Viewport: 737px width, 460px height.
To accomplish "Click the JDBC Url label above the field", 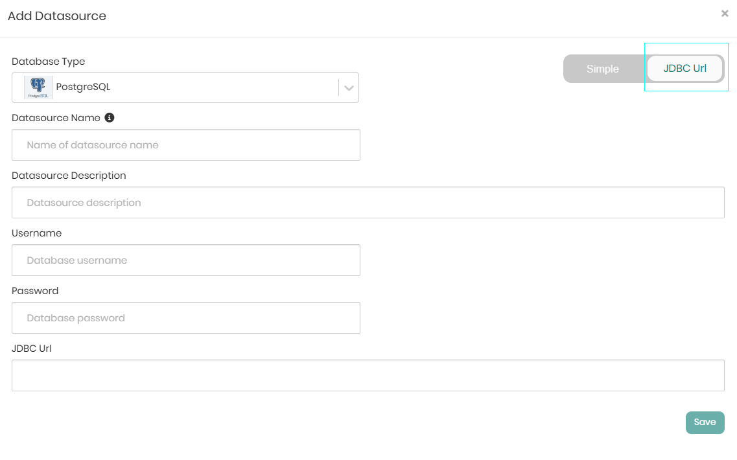I will (x=32, y=348).
